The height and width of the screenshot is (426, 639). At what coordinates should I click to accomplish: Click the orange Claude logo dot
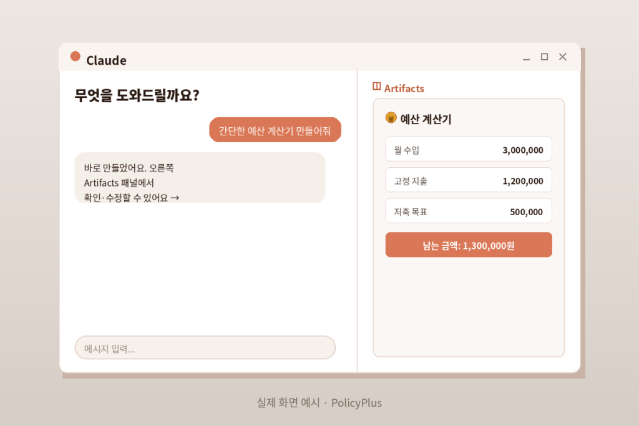click(x=75, y=56)
